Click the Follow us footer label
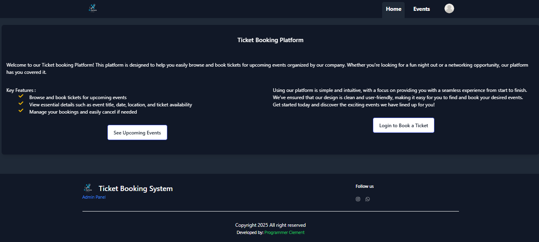The height and width of the screenshot is (242, 539). tap(365, 186)
